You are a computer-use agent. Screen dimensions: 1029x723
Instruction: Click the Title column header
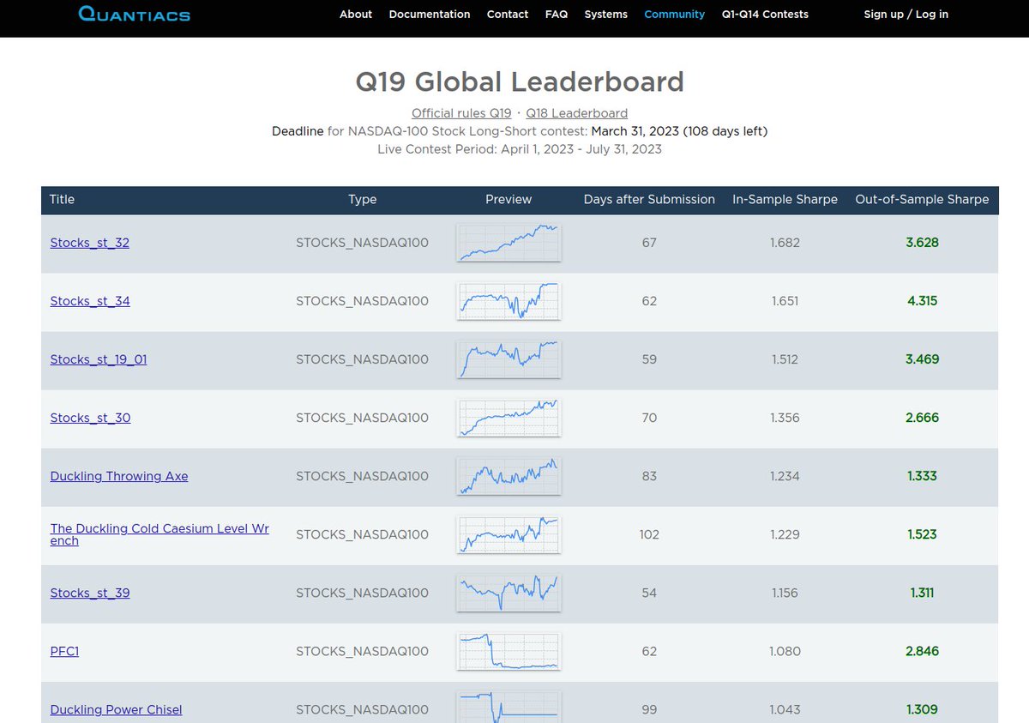tap(63, 200)
